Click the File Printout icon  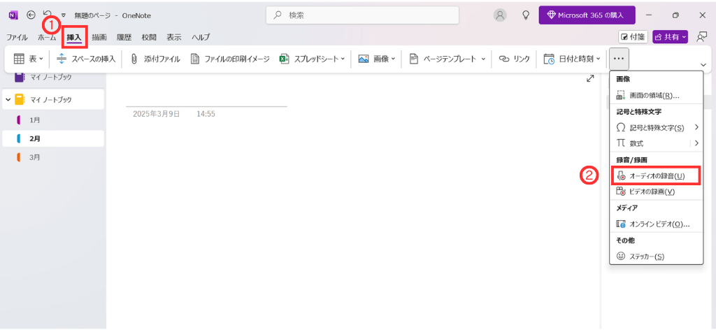195,59
